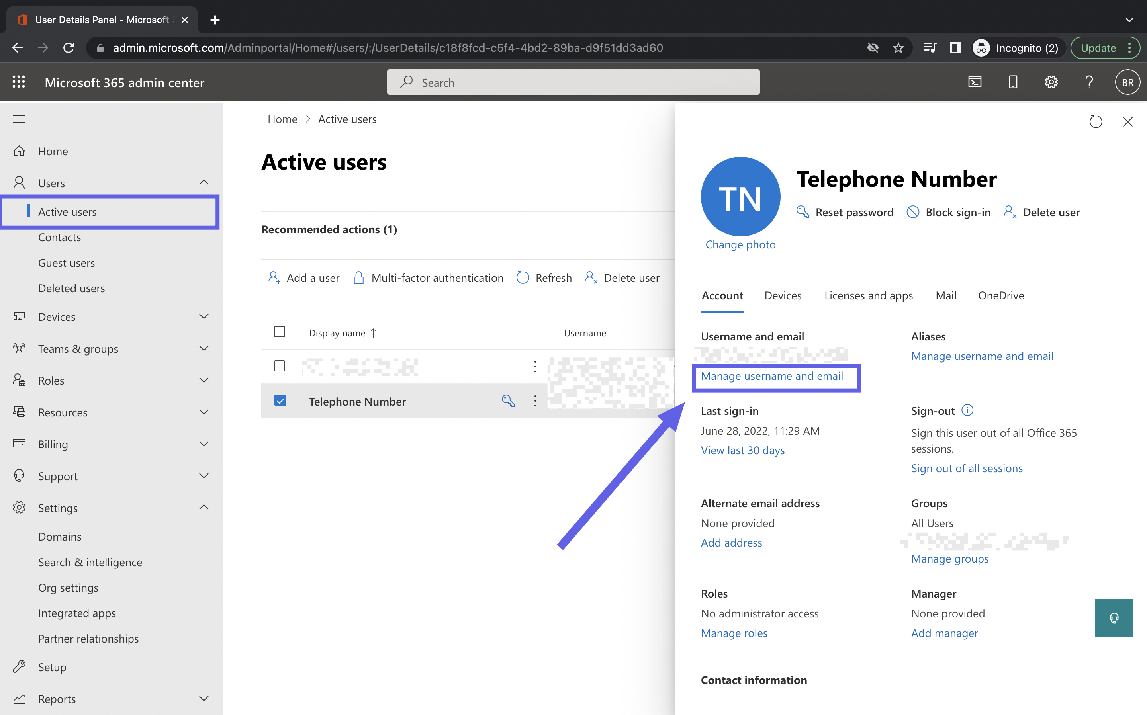This screenshot has height=715, width=1147.
Task: Click the mobile app phone icon
Action: 1013,82
